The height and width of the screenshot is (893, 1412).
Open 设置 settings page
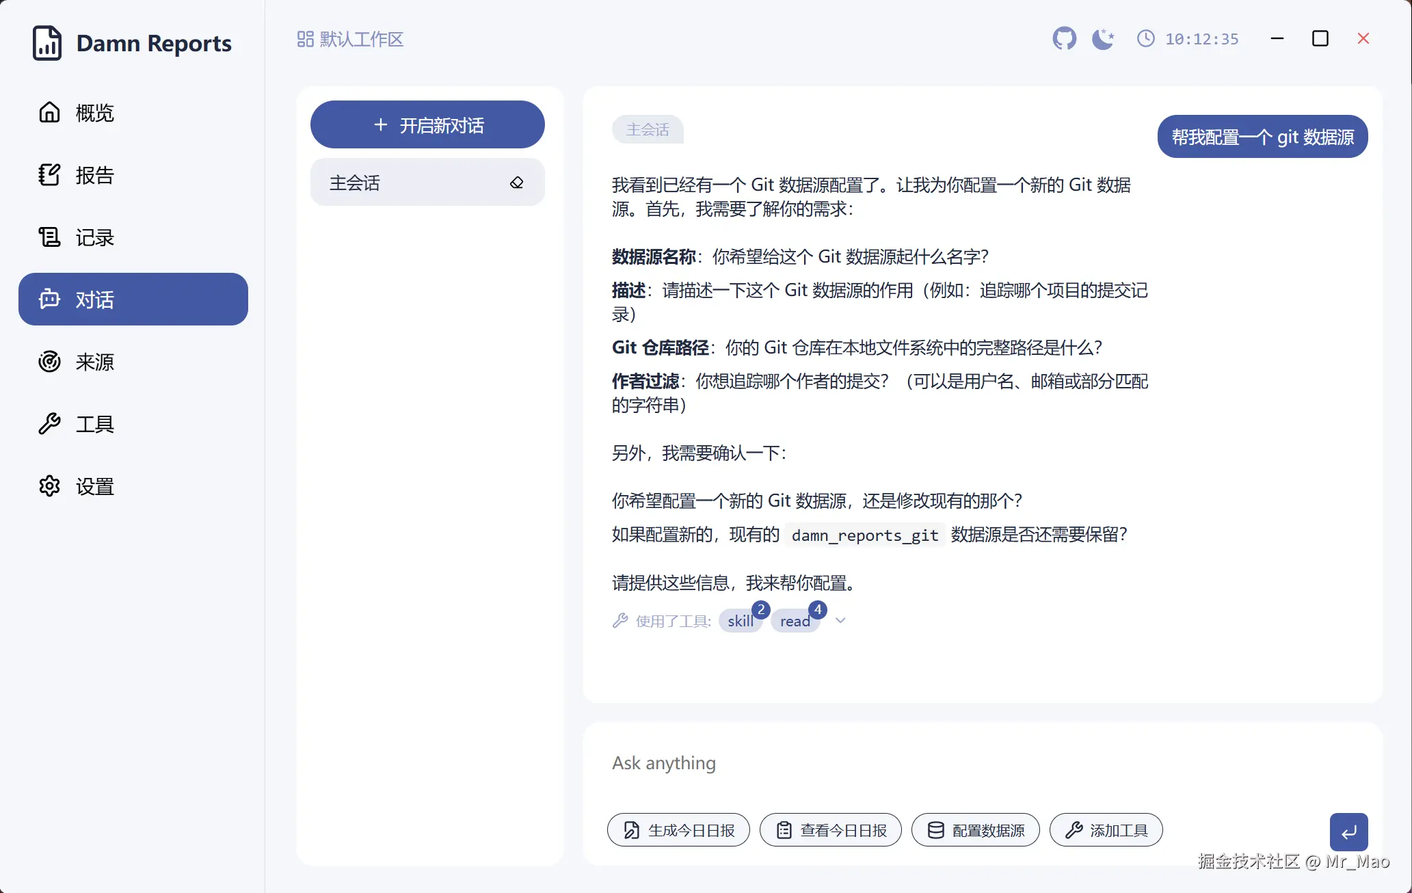(94, 486)
